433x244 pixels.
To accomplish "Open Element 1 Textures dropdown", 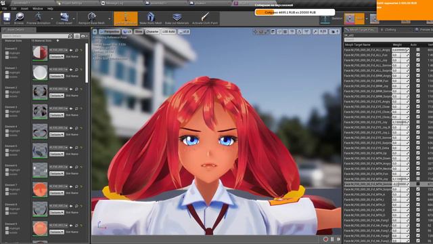I will 57,76.
